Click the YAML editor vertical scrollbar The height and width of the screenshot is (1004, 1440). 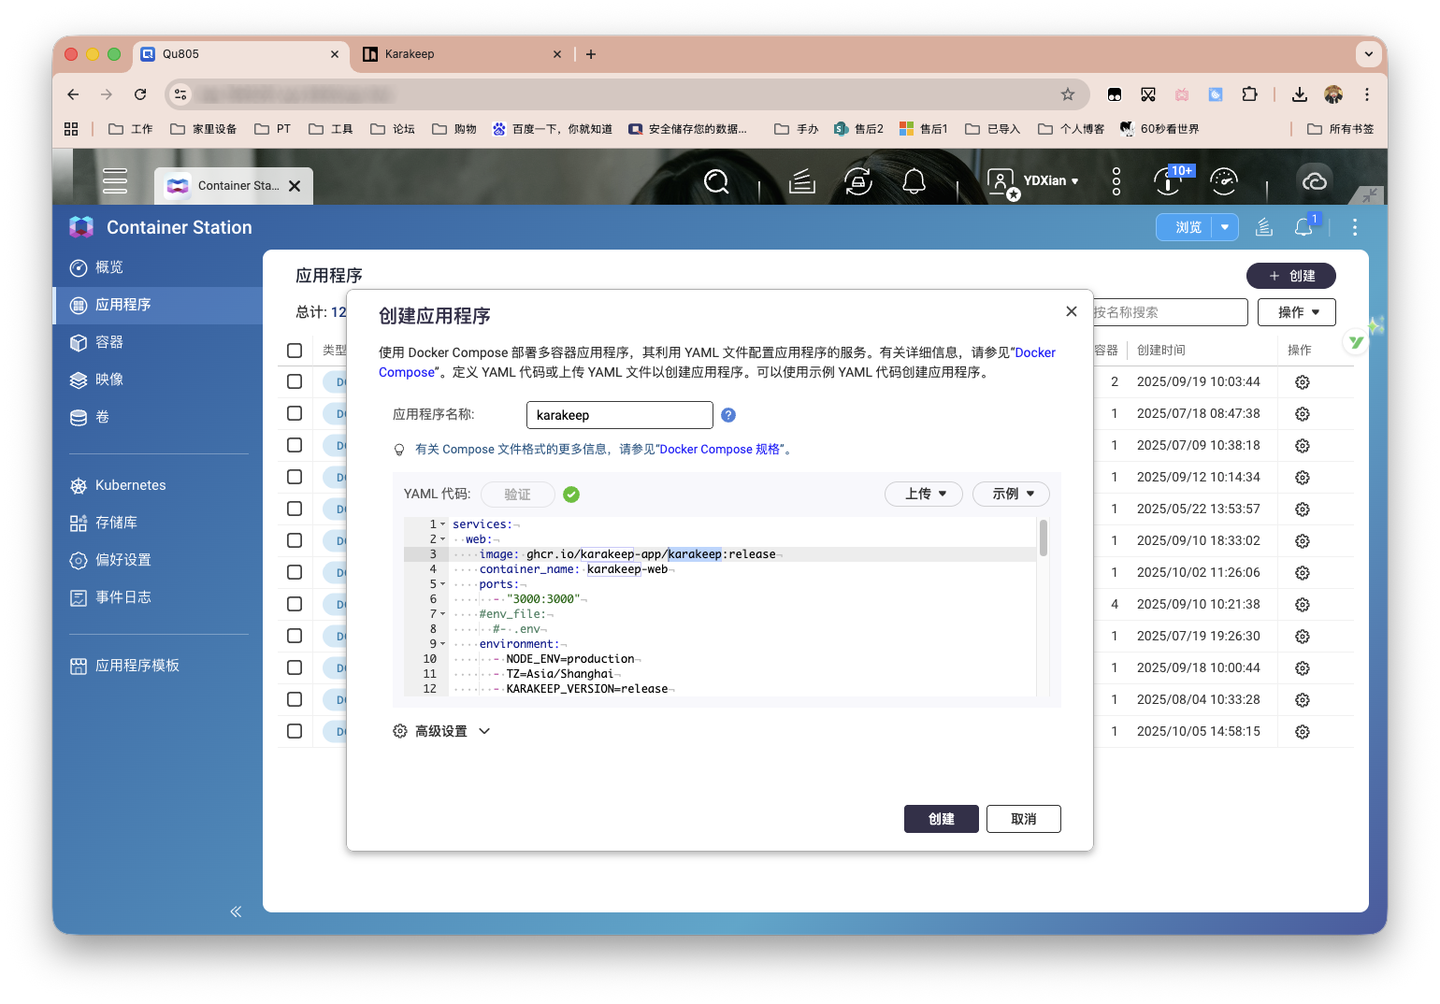coord(1043,538)
